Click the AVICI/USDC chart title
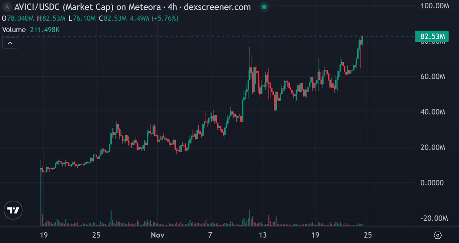Screen dimensions: 459x243 (132, 7)
